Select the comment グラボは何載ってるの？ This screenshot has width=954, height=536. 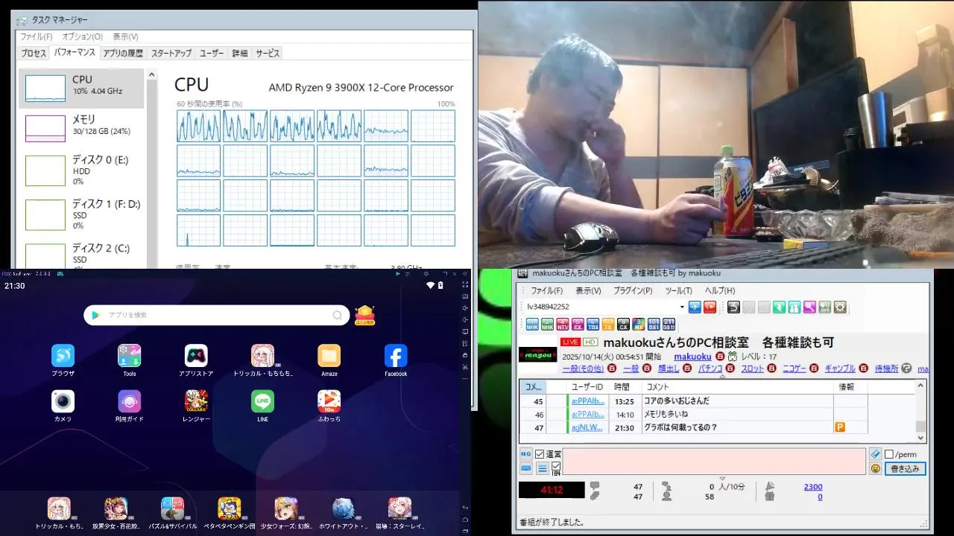pos(680,427)
